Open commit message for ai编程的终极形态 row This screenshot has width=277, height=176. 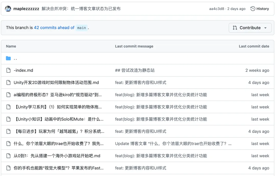pos(161,95)
